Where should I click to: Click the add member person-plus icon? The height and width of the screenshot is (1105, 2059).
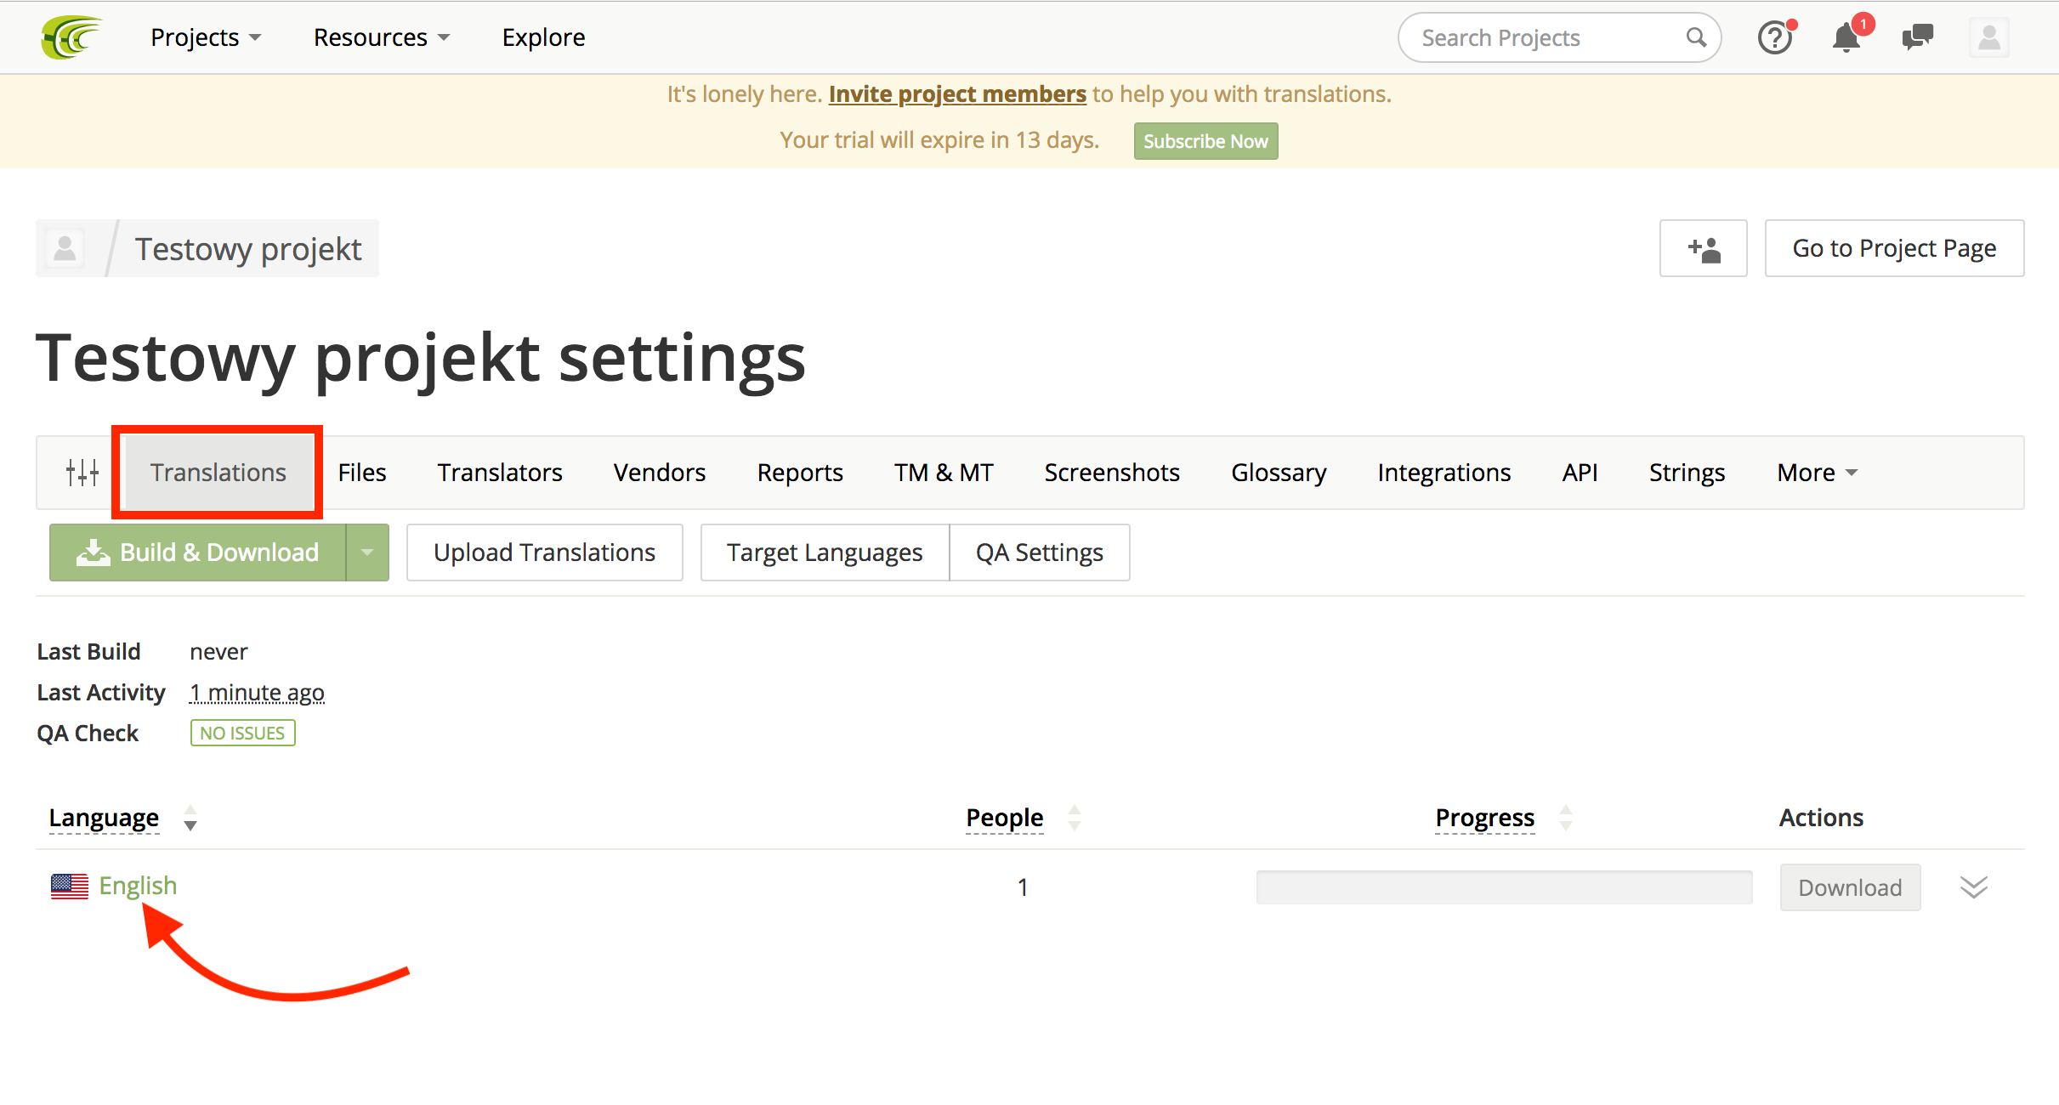point(1703,248)
